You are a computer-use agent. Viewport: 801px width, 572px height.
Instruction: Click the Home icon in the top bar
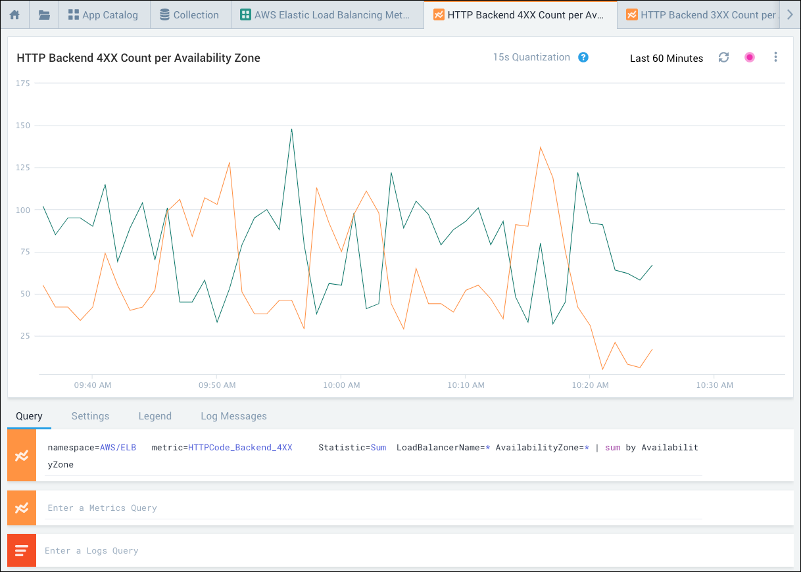pyautogui.click(x=14, y=14)
